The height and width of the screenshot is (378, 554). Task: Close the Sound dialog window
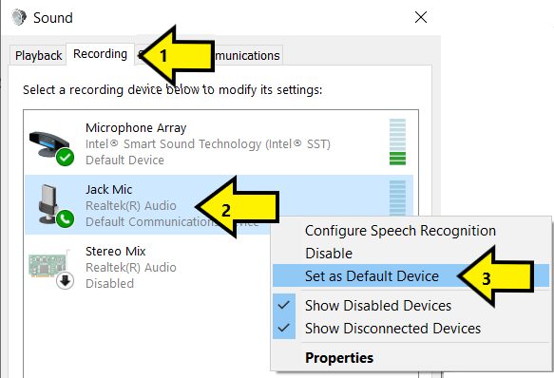(421, 17)
